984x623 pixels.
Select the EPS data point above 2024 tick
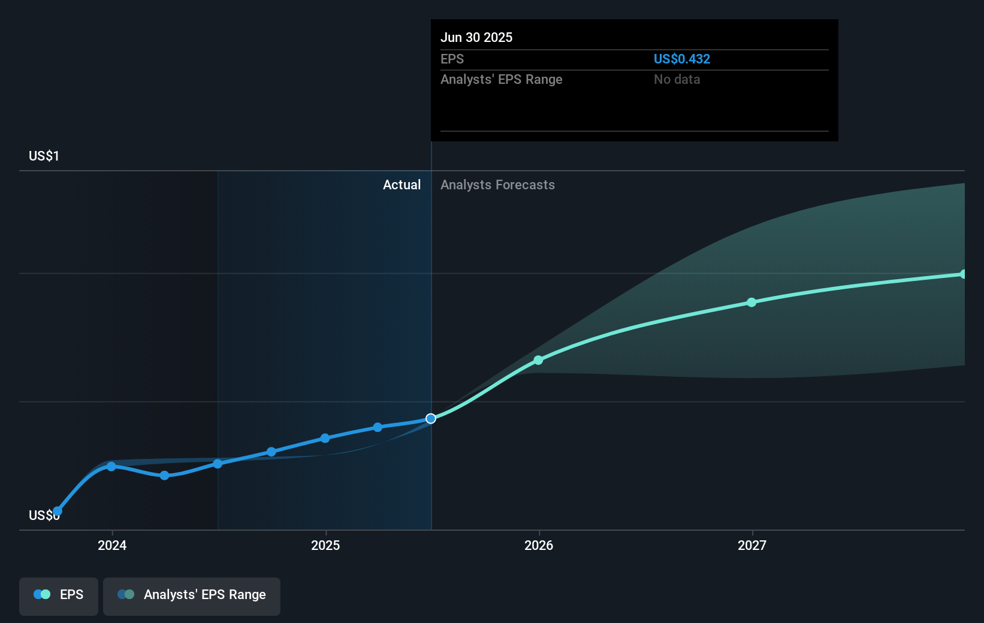tap(111, 466)
